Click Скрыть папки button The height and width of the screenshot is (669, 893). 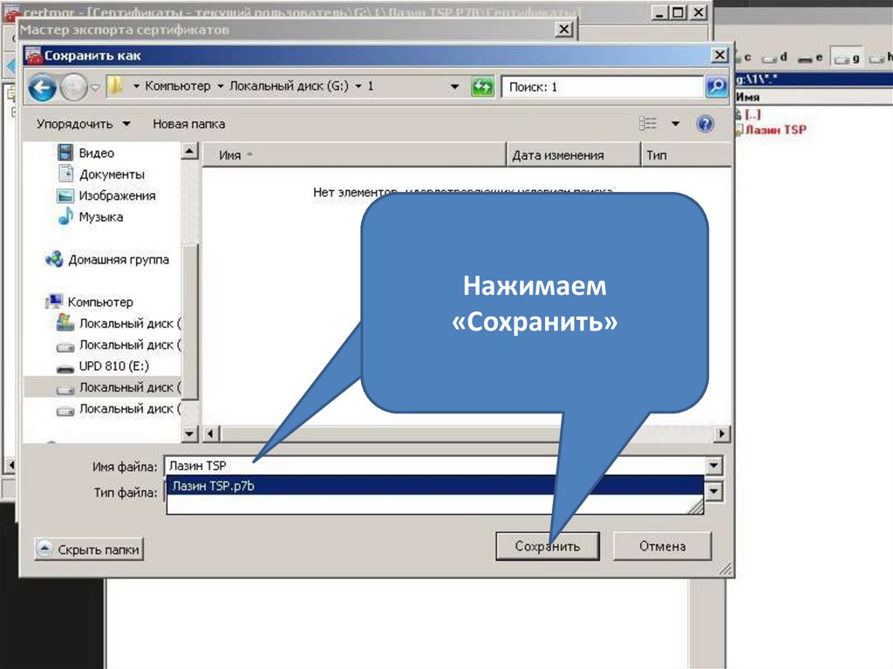89,550
